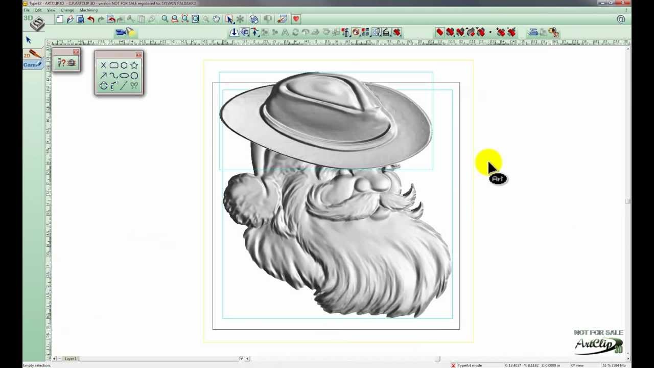Select the butterfly symbol tool

[134, 86]
